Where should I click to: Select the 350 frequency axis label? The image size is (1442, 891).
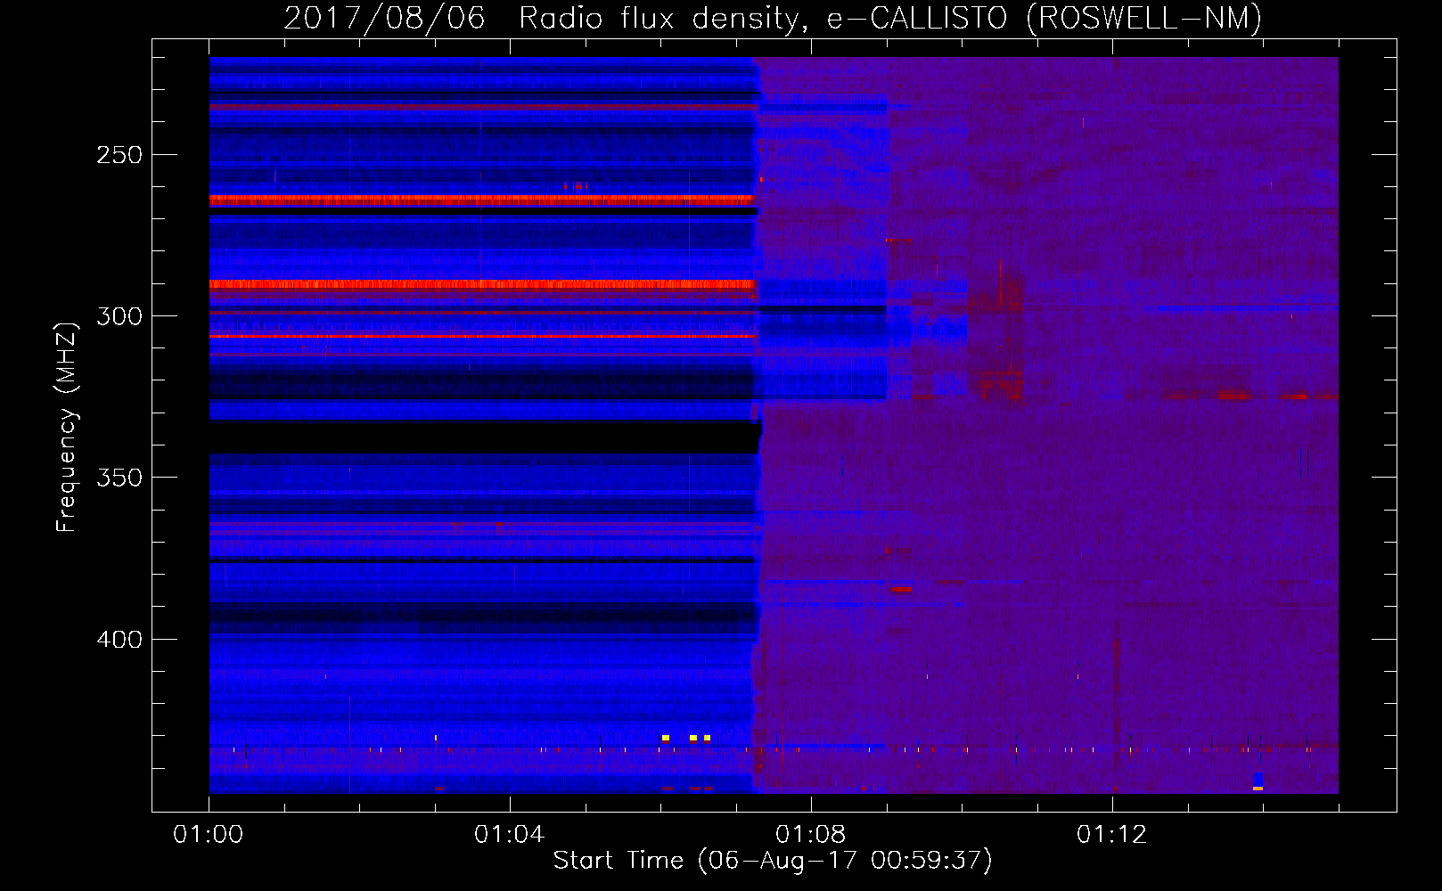point(119,478)
